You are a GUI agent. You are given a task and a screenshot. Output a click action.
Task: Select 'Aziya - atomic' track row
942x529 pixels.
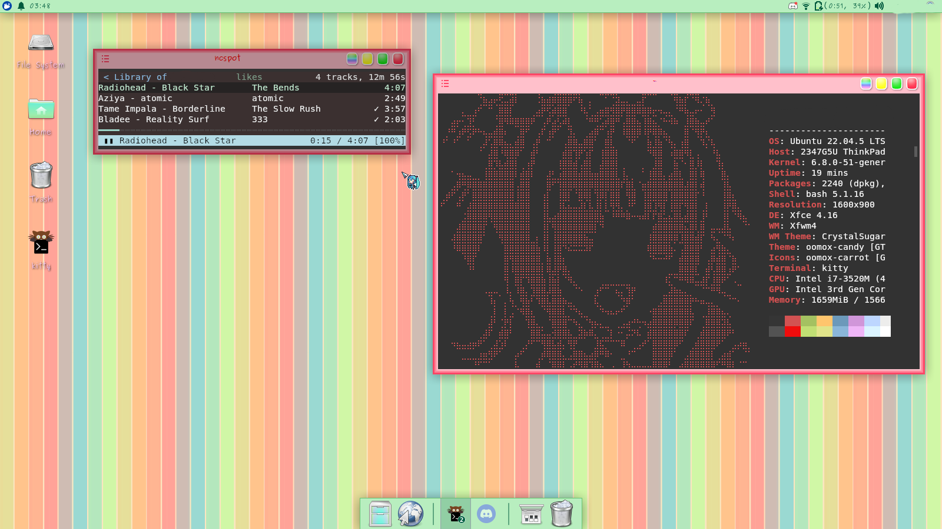pyautogui.click(x=252, y=98)
